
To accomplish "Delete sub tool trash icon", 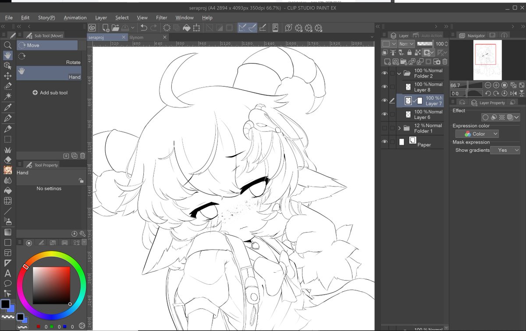I will pos(82,155).
